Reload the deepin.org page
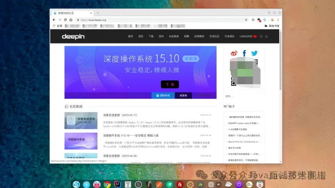This screenshot has width=335, height=188. click(x=65, y=20)
